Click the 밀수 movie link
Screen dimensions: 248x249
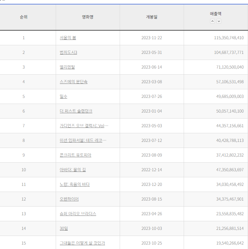[x=63, y=96]
